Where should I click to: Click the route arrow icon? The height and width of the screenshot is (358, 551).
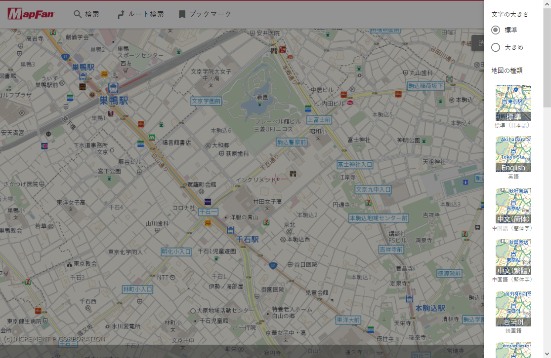point(121,14)
